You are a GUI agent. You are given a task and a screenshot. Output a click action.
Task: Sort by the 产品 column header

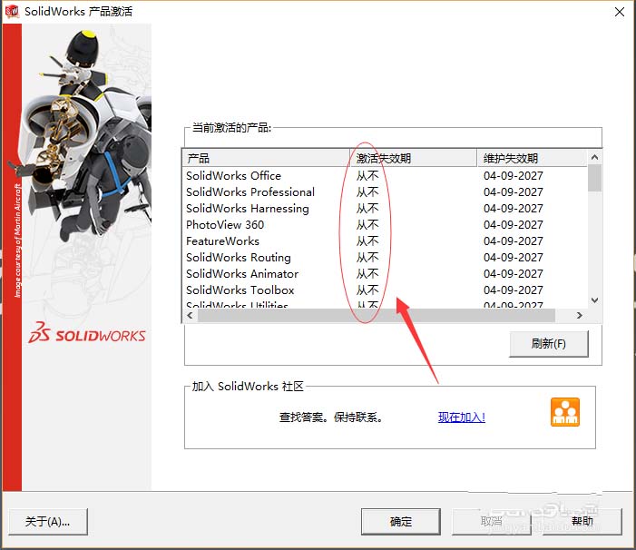tap(266, 158)
